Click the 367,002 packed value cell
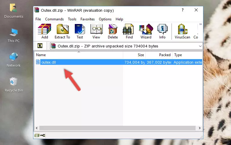 pyautogui.click(x=159, y=62)
